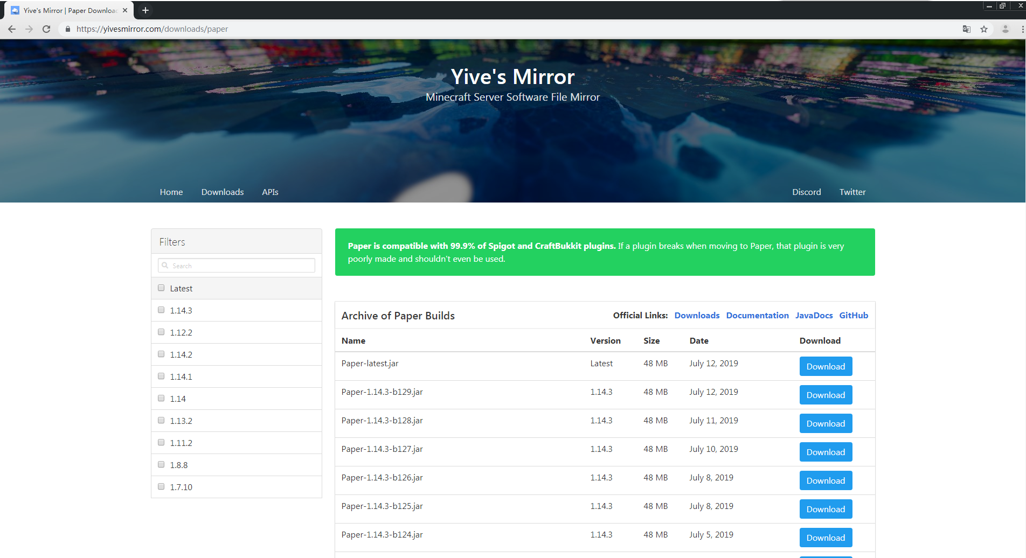Toggle the 1.8.8 version filter
The height and width of the screenshot is (558, 1026).
click(x=161, y=465)
